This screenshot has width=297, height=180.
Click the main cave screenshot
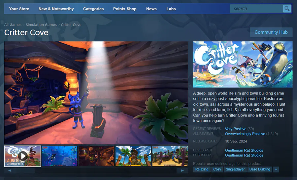96,93
